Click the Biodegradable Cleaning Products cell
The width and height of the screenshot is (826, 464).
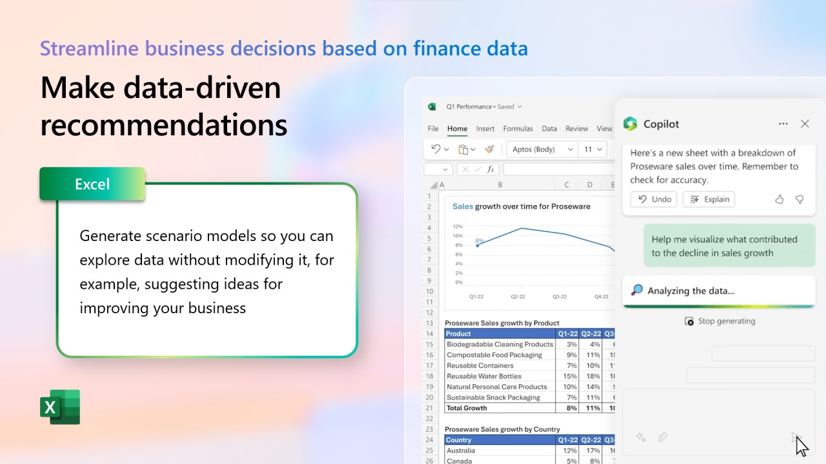coord(500,344)
